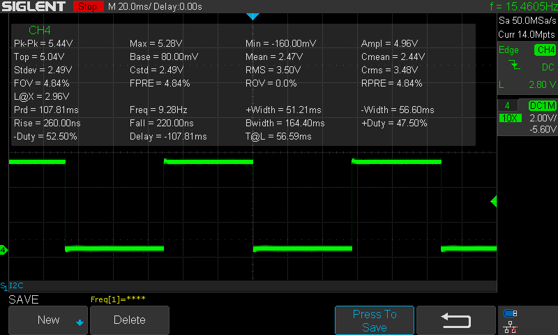Click the channel 4 ground marker on left edge
Screen dimensions: 558x335
(3, 250)
